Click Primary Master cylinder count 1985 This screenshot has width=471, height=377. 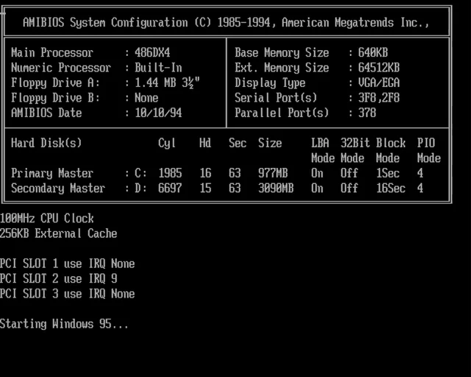(x=170, y=174)
